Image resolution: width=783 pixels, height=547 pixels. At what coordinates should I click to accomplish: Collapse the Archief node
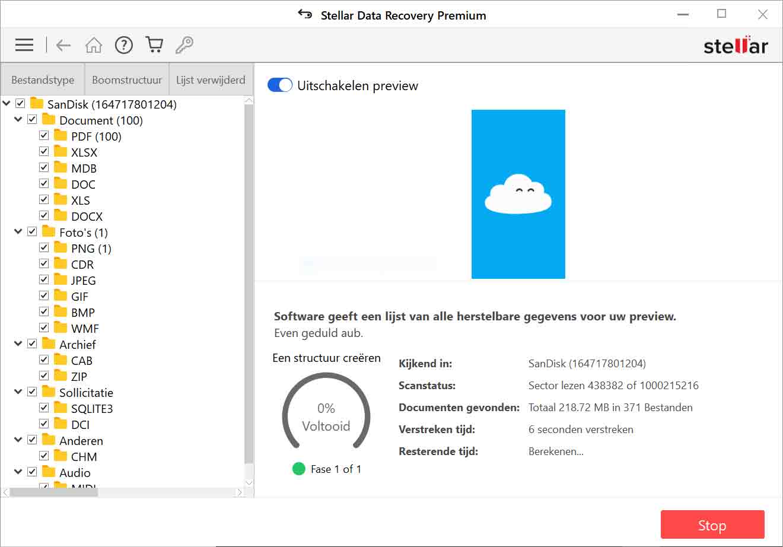click(x=18, y=344)
